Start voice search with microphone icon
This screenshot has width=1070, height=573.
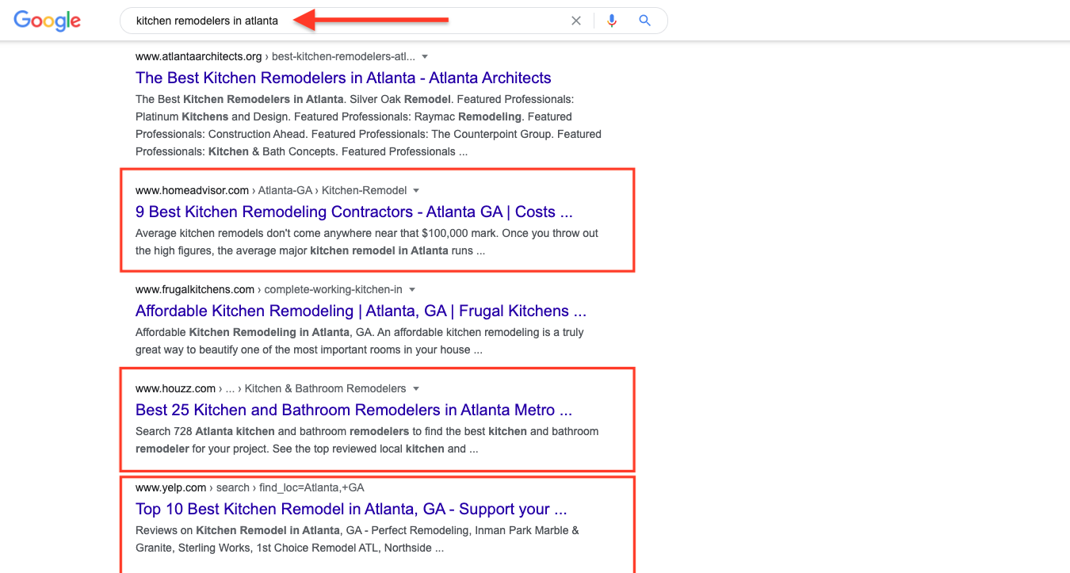[x=611, y=21]
